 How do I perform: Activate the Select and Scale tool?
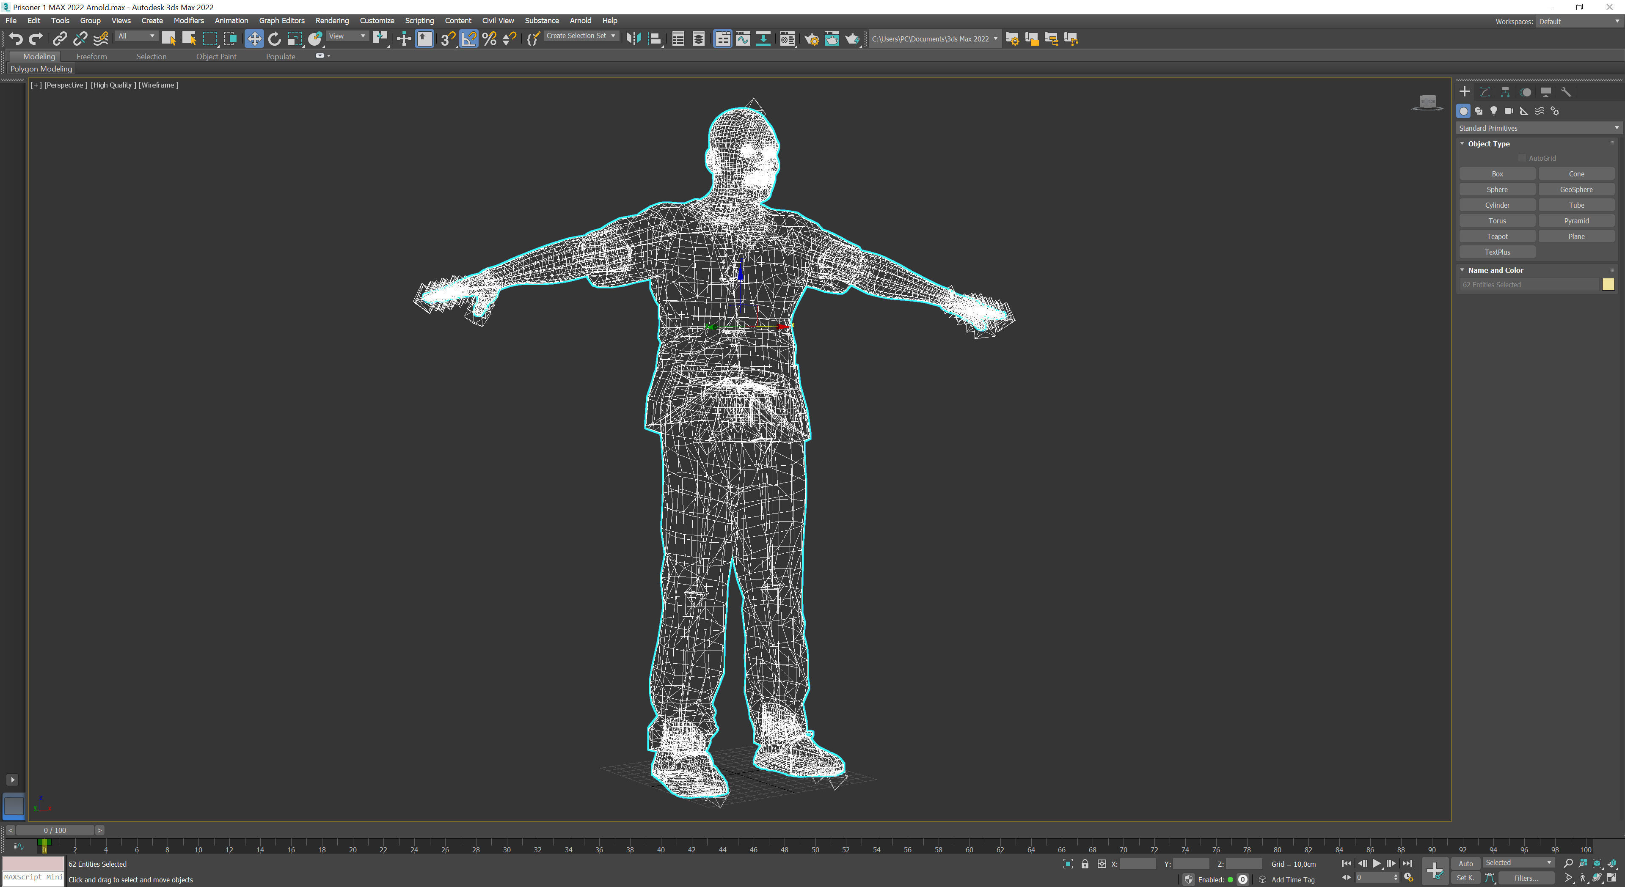coord(295,39)
